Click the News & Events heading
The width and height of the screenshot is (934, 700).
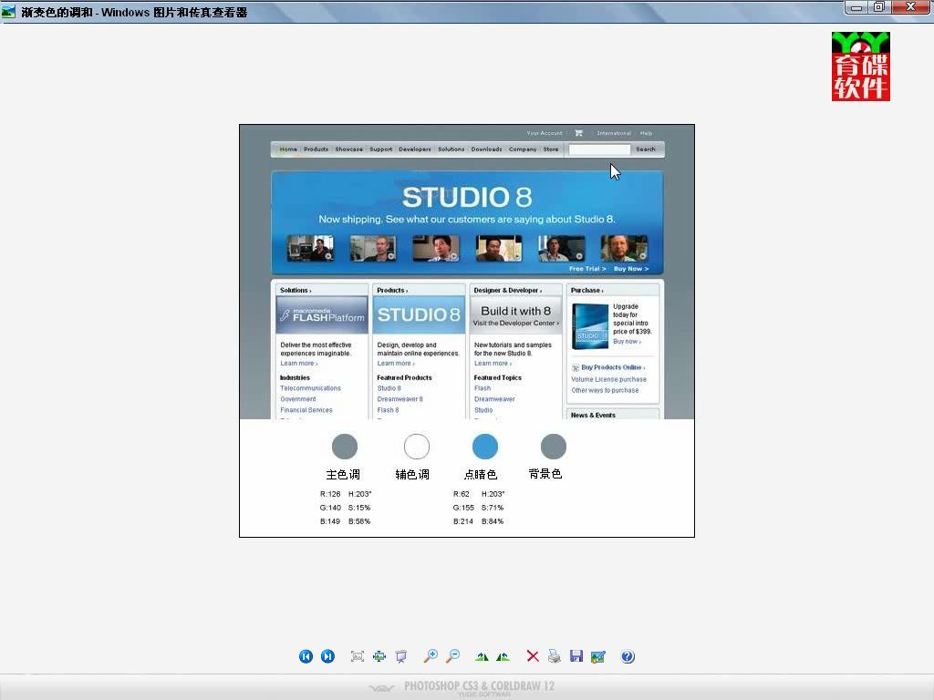click(x=593, y=415)
